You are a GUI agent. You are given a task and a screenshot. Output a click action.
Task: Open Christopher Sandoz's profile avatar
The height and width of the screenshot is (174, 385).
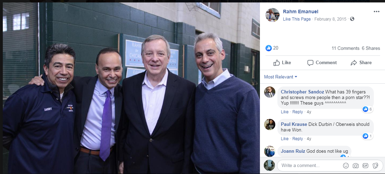coord(270,92)
